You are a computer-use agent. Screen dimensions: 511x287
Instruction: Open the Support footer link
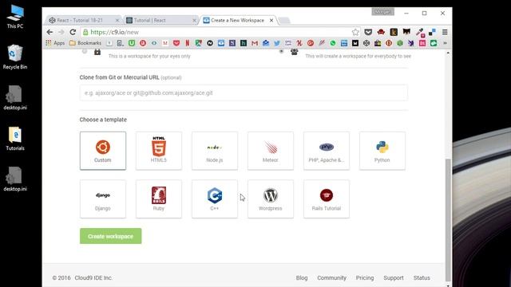click(x=394, y=278)
